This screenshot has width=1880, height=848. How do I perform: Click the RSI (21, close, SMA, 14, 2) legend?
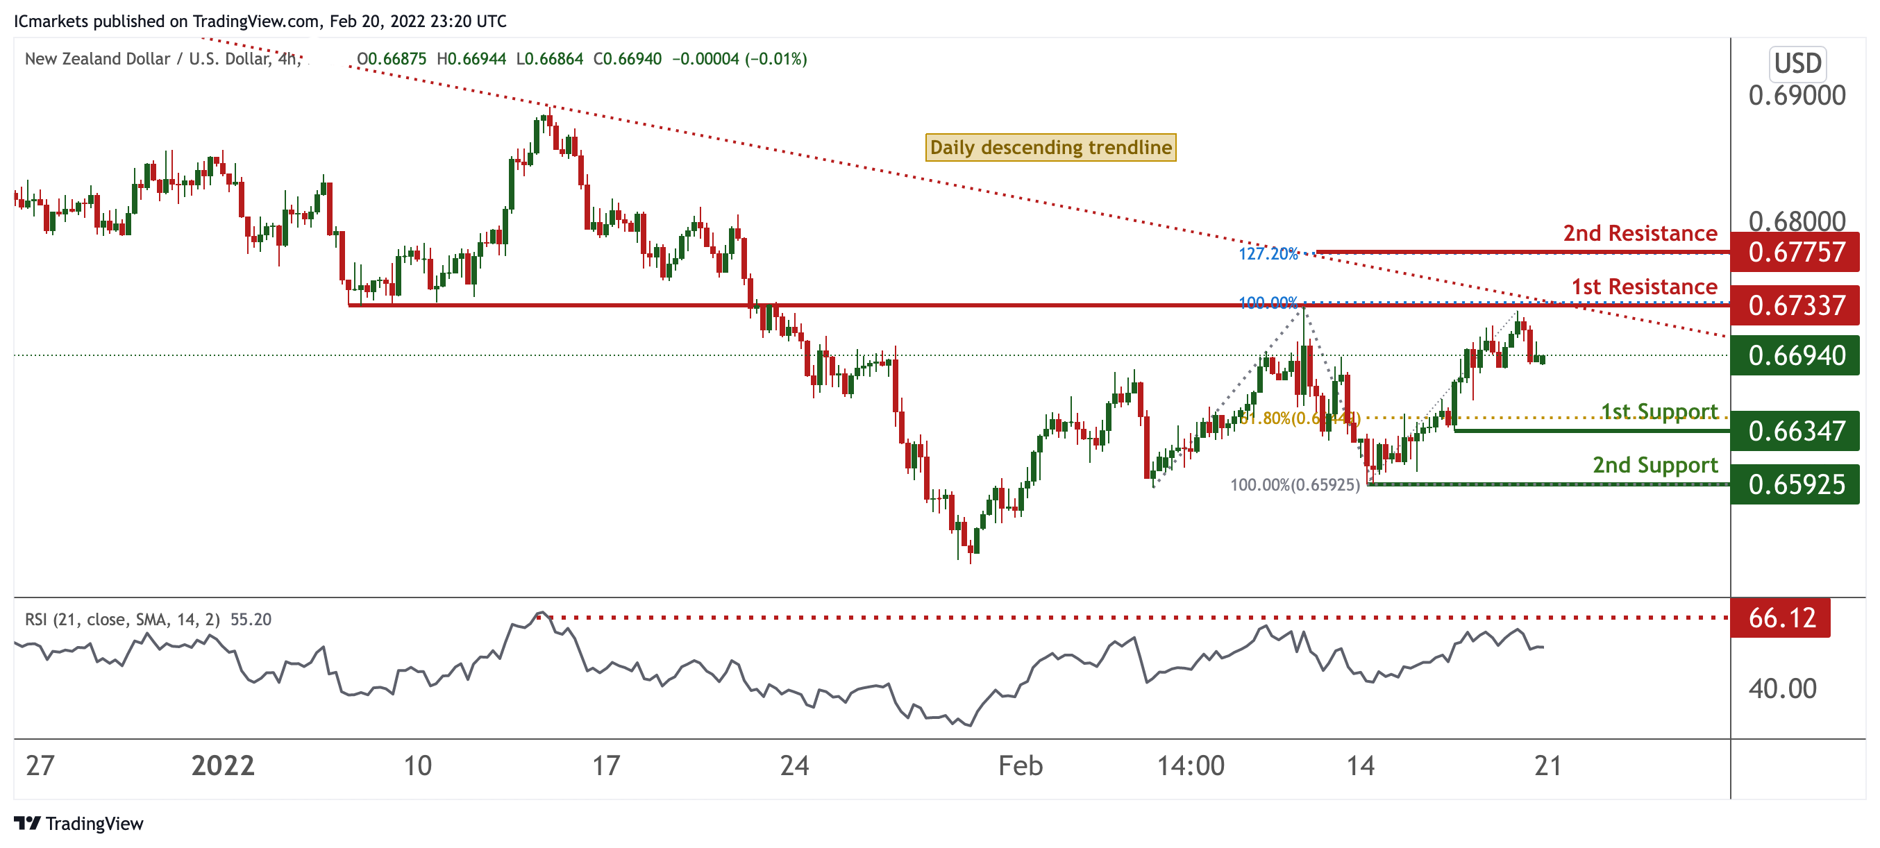pos(122,619)
